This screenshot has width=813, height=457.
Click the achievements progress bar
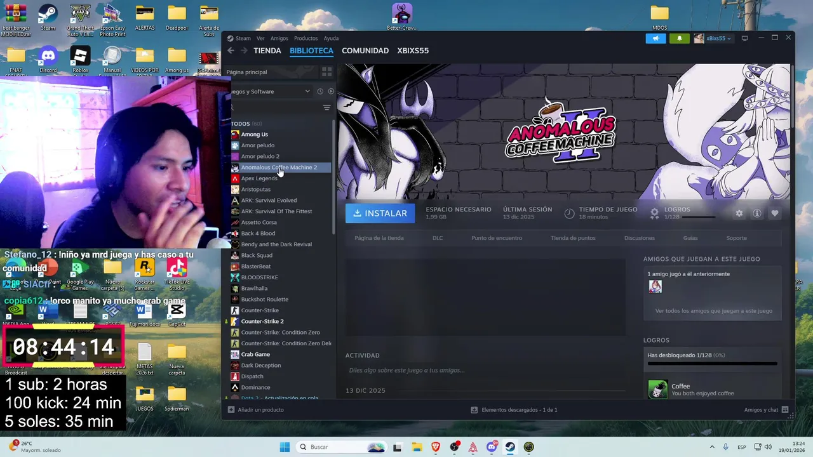pos(712,364)
